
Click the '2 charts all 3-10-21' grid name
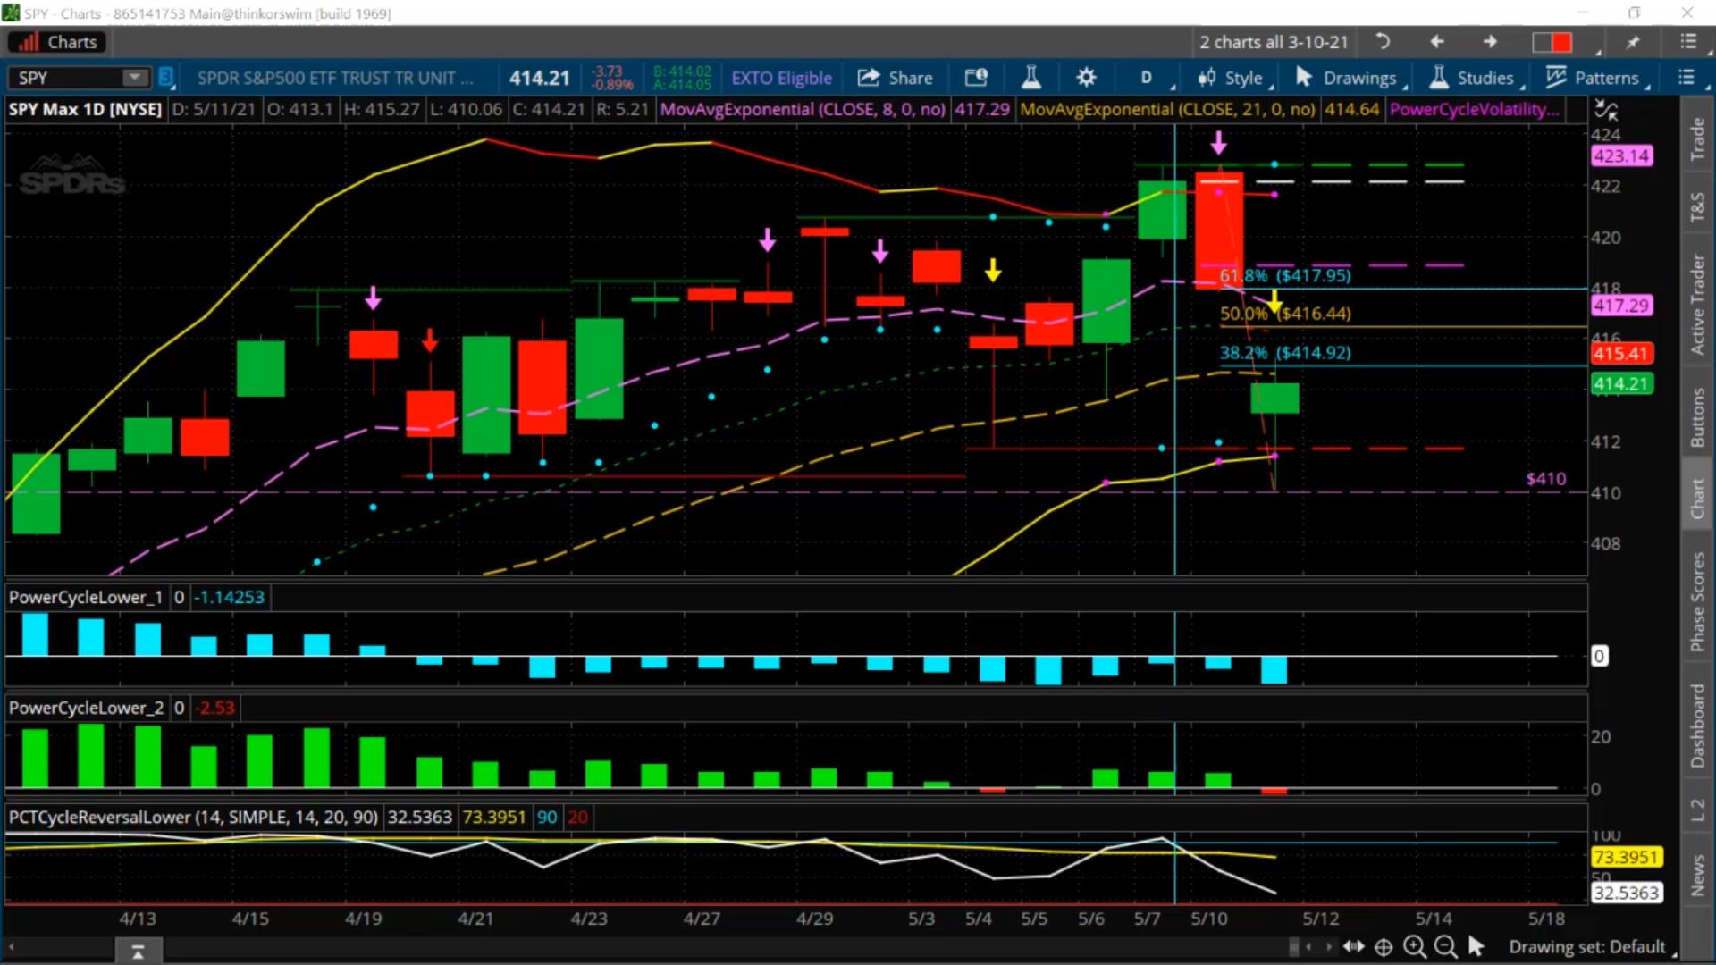point(1274,42)
